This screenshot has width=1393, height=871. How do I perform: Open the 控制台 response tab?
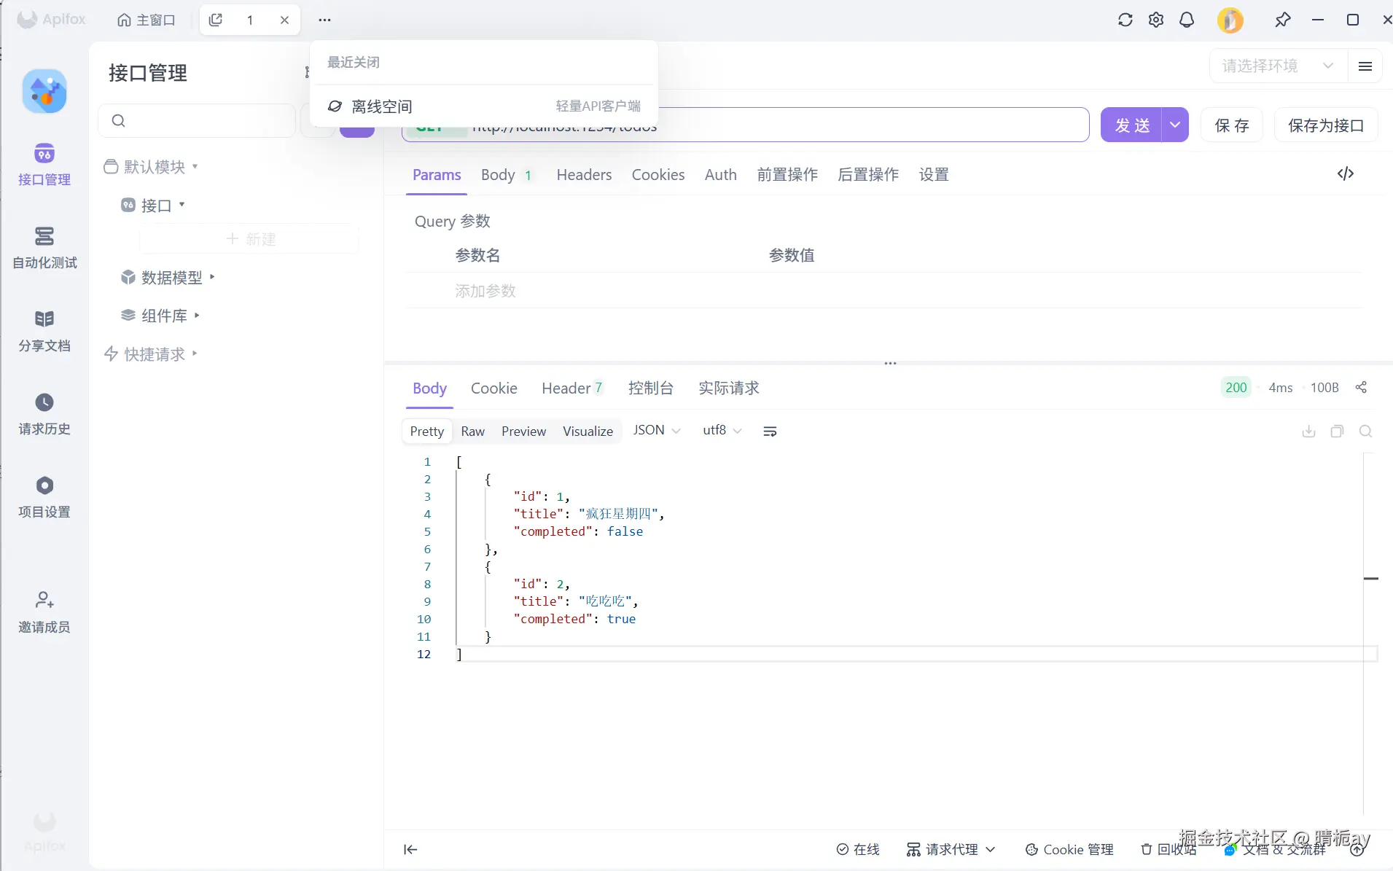coord(651,388)
